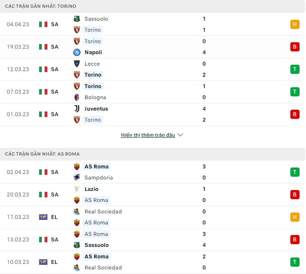Click the Juventus logo icon
This screenshot has height=274, width=306.
77,109
